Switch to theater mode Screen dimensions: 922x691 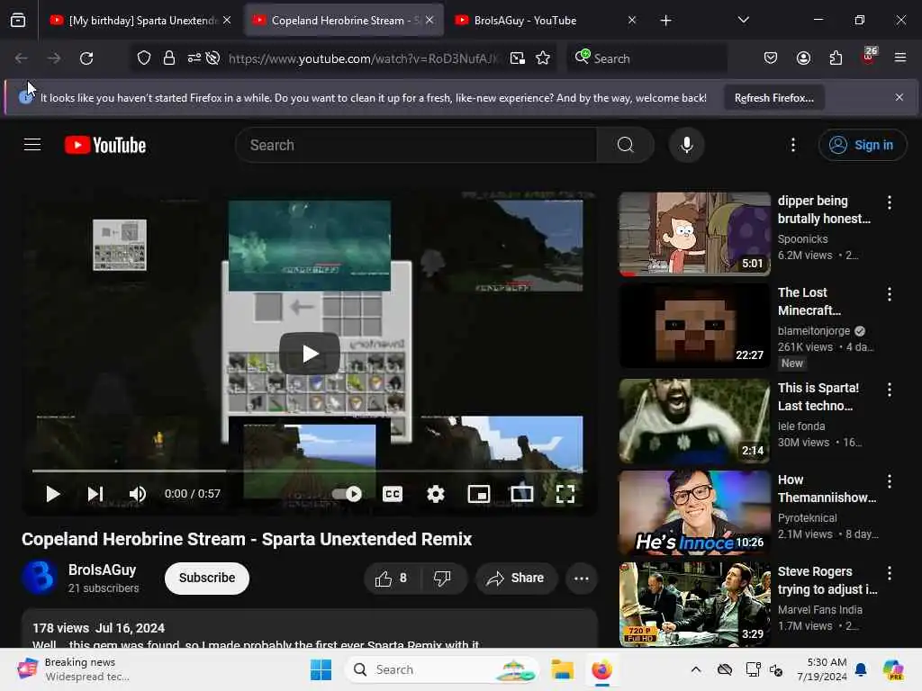(x=521, y=494)
